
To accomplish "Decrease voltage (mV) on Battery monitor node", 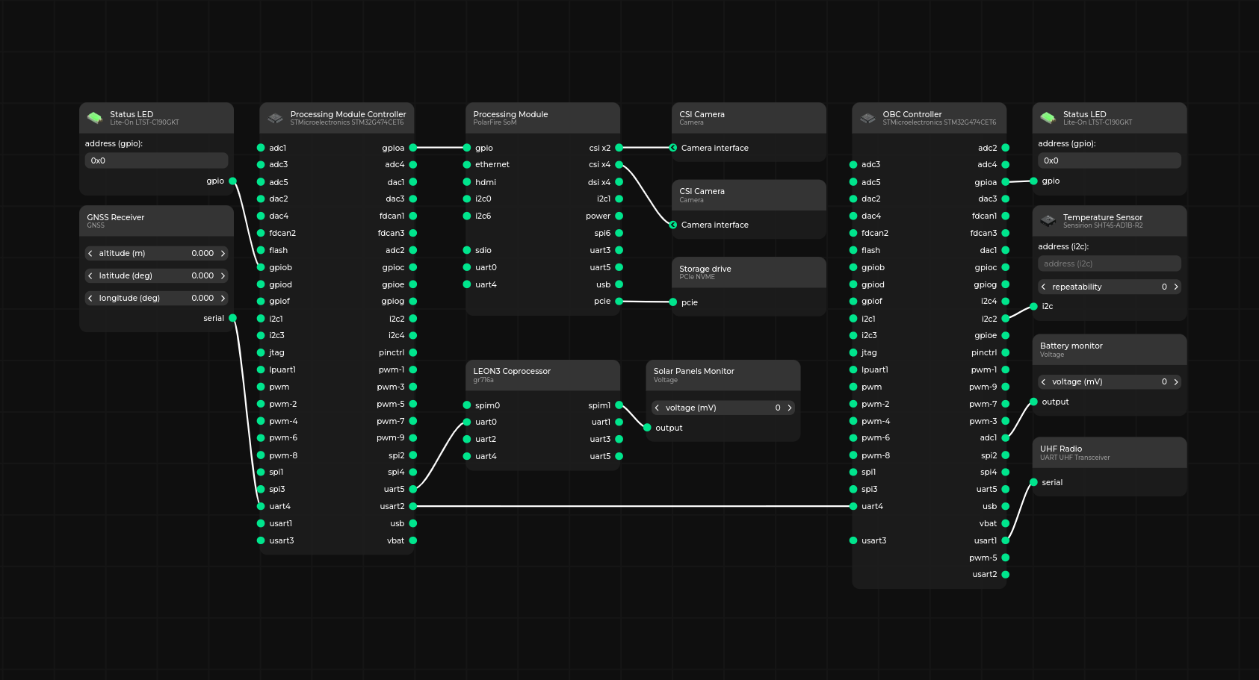I will click(1044, 381).
